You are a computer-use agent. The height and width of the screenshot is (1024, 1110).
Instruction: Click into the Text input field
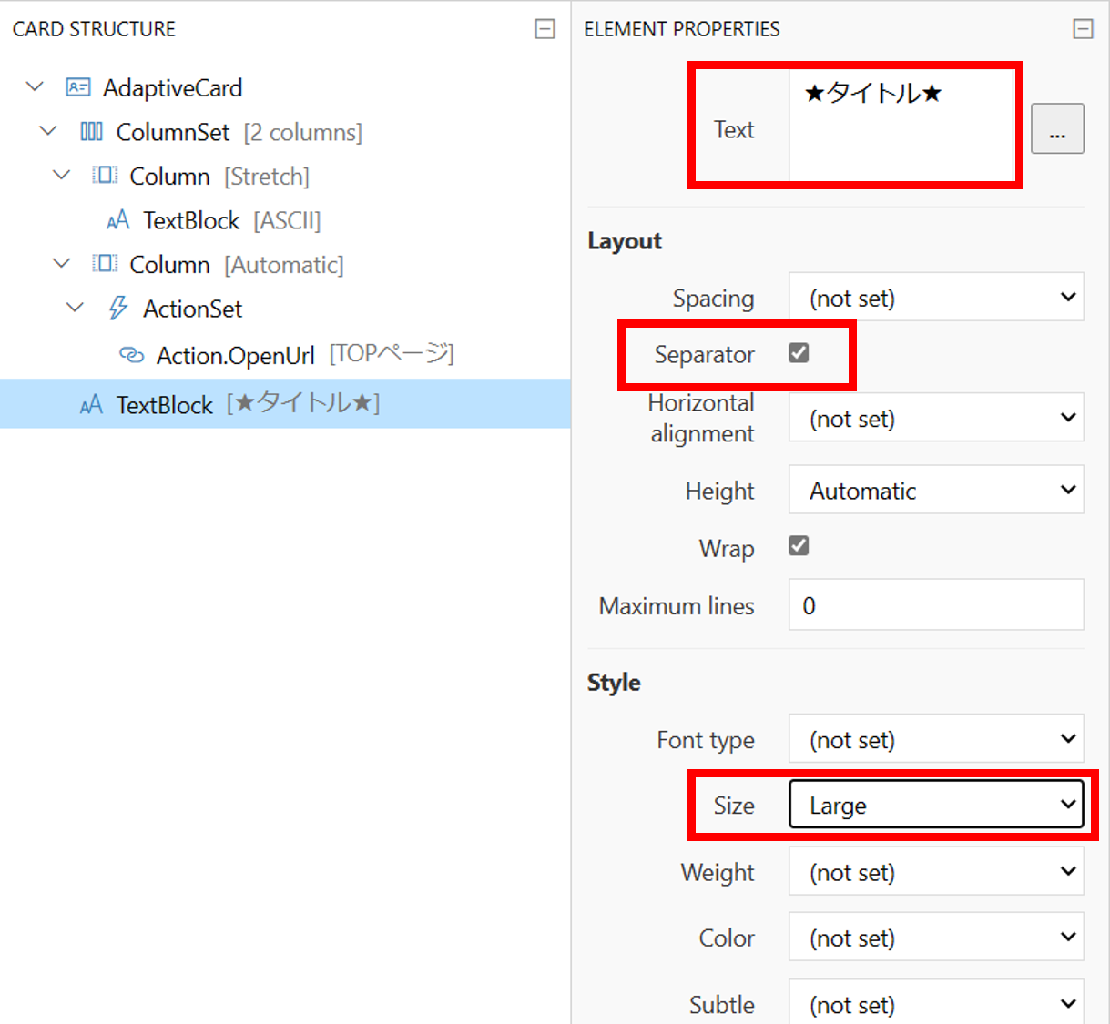click(x=901, y=126)
